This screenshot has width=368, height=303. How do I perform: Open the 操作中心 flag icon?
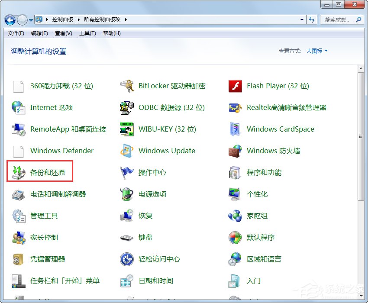(127, 173)
